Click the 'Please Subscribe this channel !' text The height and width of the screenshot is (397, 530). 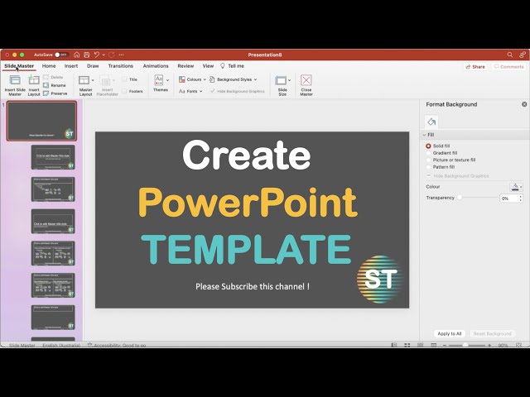click(253, 286)
